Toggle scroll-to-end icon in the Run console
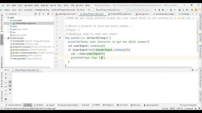Image resolution: width=202 pixels, height=113 pixels. pos(10,86)
